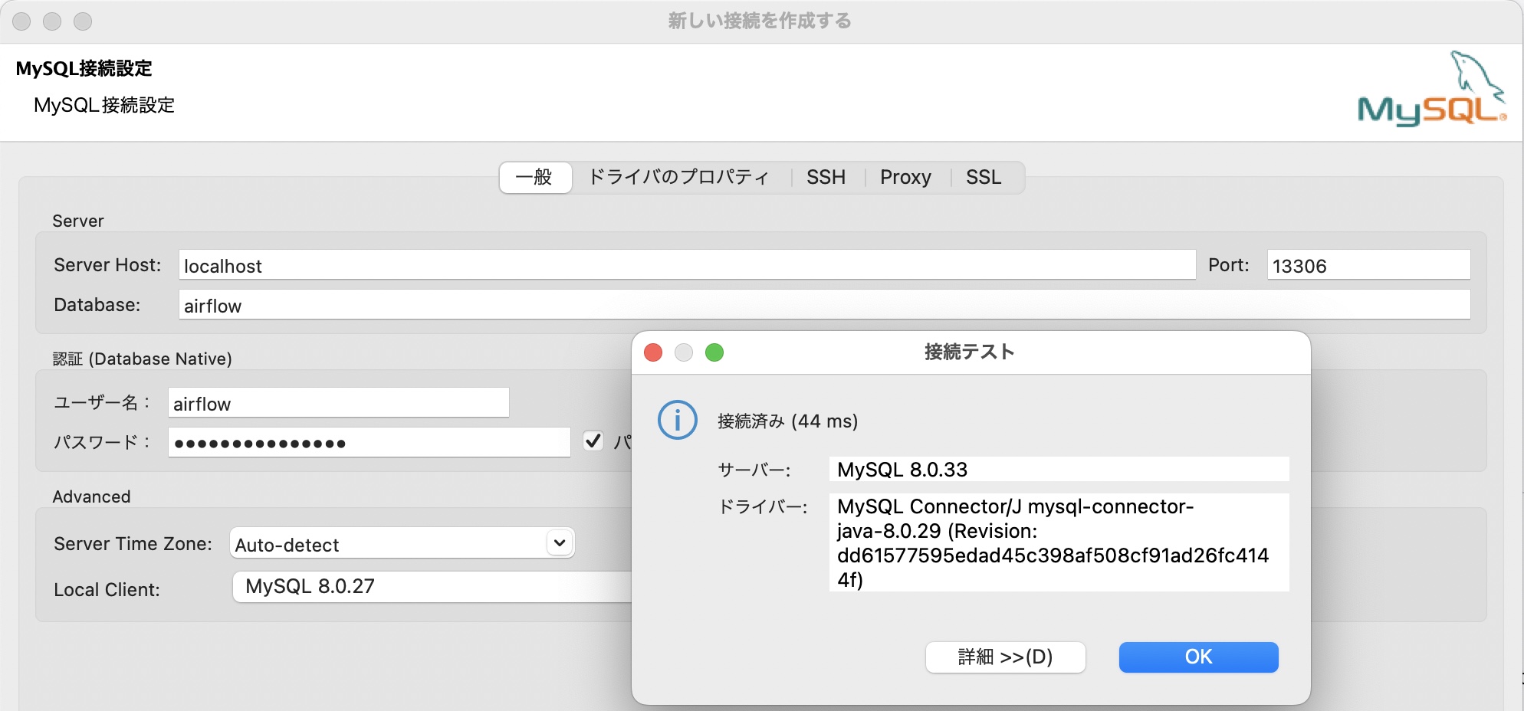The width and height of the screenshot is (1524, 711).
Task: Close the 接続テスト dialog with red button
Action: 653,352
